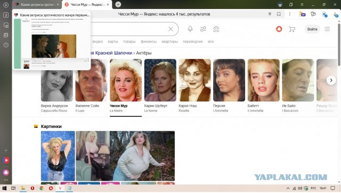The image size is (341, 193).
Task: Open the browser main menu lines icon
Action: [x=302, y=4]
